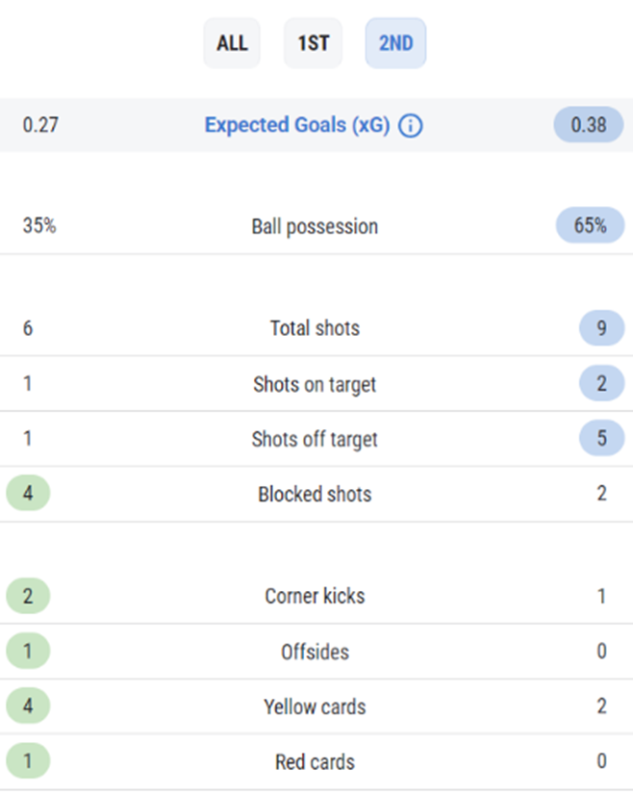Select the 0.38 xG value badge
The width and height of the screenshot is (633, 795).
[x=589, y=125]
